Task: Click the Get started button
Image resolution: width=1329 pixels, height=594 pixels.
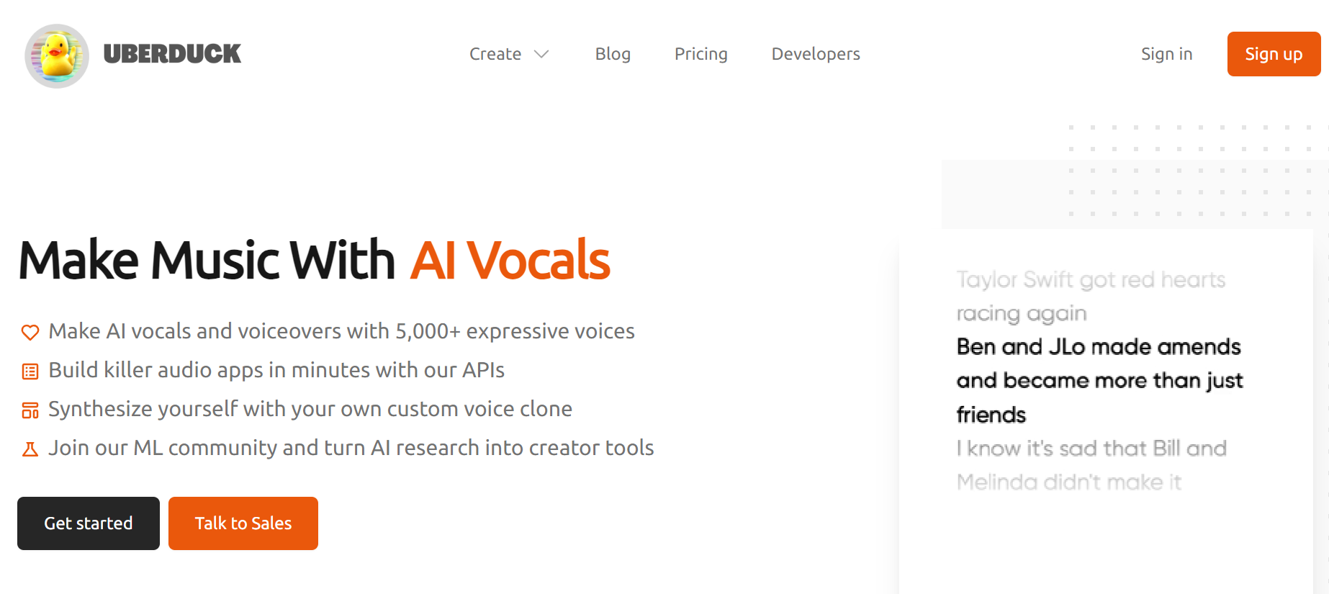Action: coord(89,523)
